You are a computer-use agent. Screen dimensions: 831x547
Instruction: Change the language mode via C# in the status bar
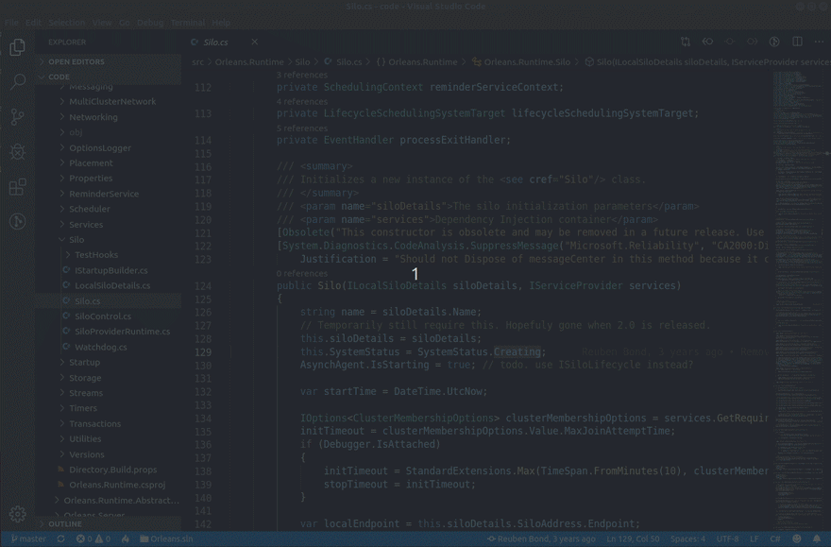775,539
